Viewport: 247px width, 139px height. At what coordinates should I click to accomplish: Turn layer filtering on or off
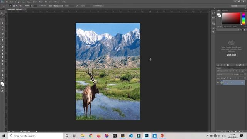pyautogui.click(x=246, y=70)
